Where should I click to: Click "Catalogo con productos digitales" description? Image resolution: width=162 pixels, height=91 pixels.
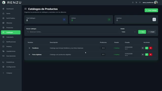coord(60,55)
